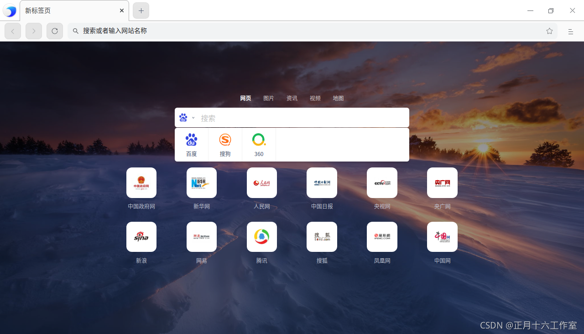Select the 网页 search category

(x=245, y=98)
